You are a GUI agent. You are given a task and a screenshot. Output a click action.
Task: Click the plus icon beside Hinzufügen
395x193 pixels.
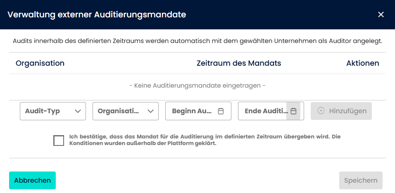coord(321,111)
